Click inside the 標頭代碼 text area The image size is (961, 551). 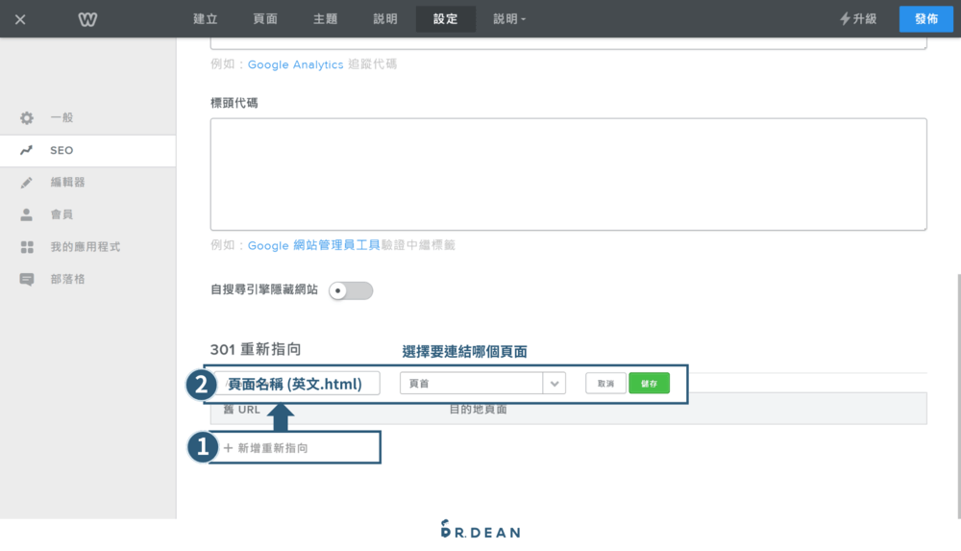click(x=569, y=174)
